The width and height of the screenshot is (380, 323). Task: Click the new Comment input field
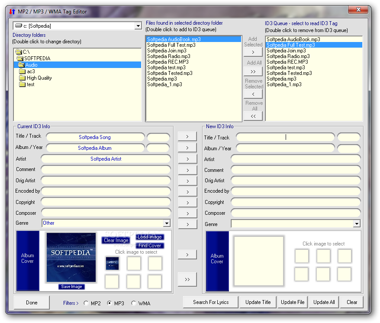click(x=296, y=170)
